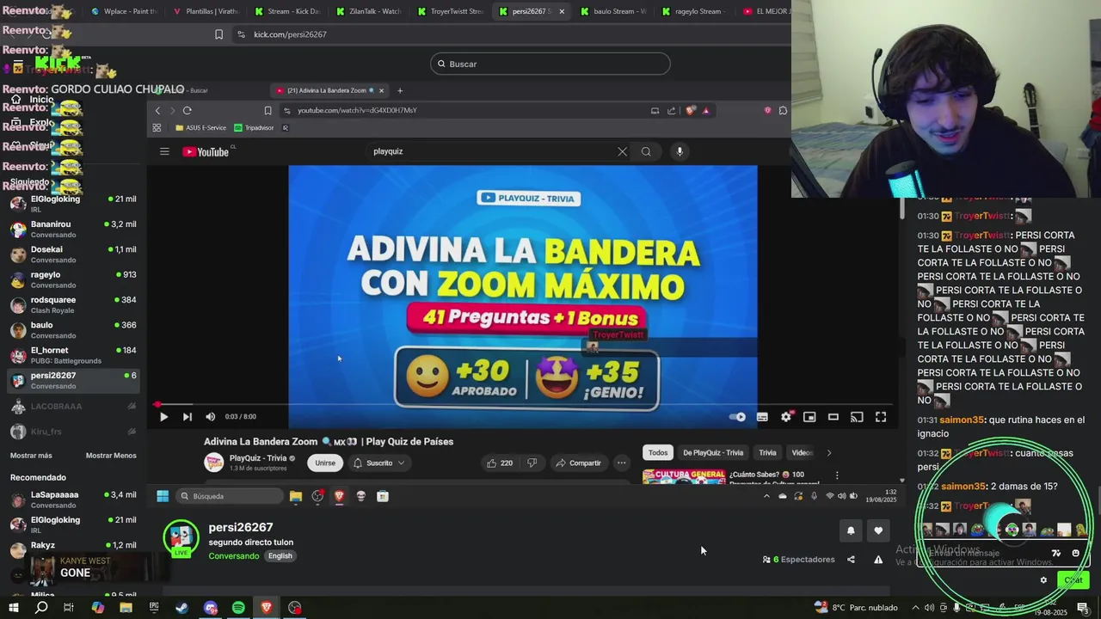Open the YouTube hamburger guide menu
Viewport: 1101px width, 619px height.
coord(164,151)
